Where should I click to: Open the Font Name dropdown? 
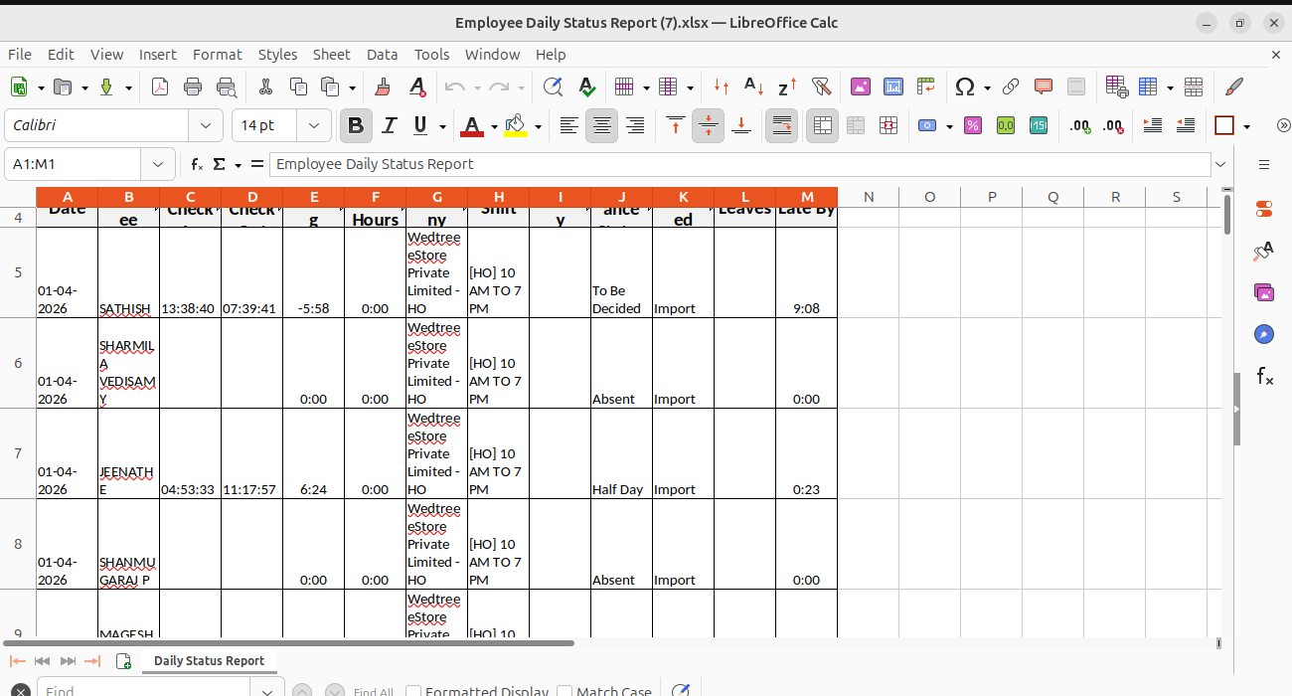click(206, 125)
